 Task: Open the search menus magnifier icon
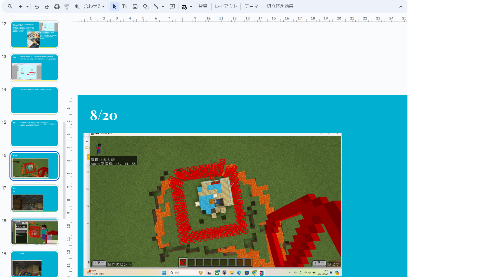pos(10,6)
